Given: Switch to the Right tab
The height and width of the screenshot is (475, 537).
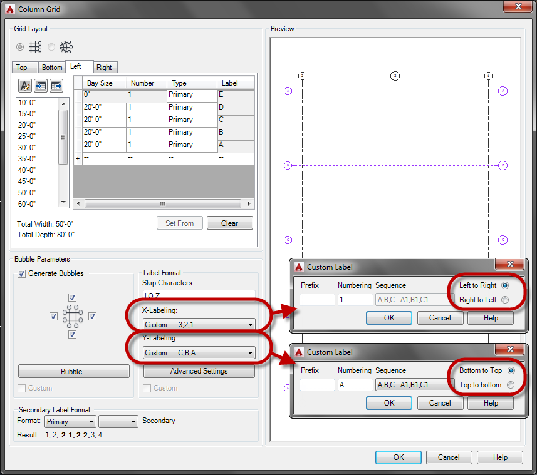Looking at the screenshot, I should (x=105, y=67).
